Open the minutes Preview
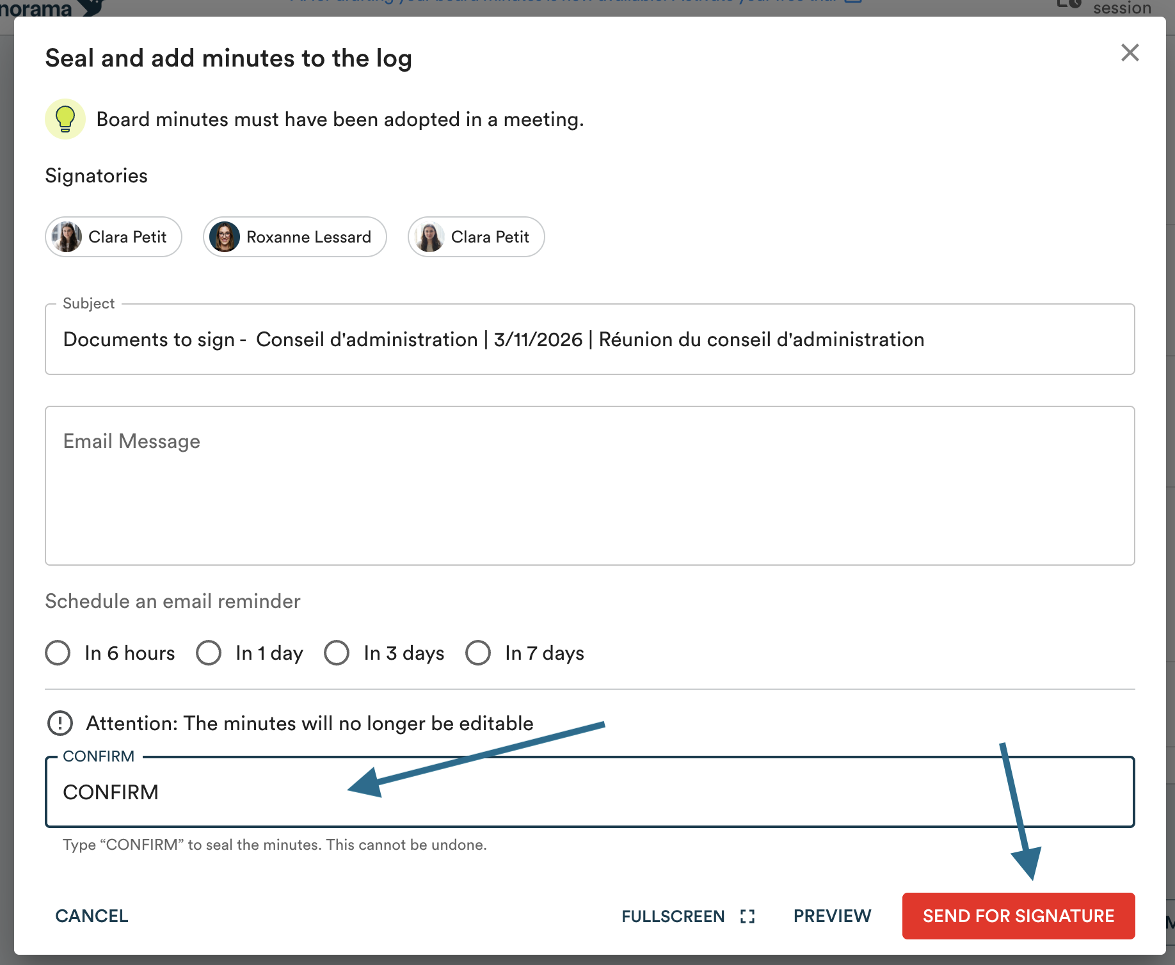Screen dimensions: 1175x965 832,916
